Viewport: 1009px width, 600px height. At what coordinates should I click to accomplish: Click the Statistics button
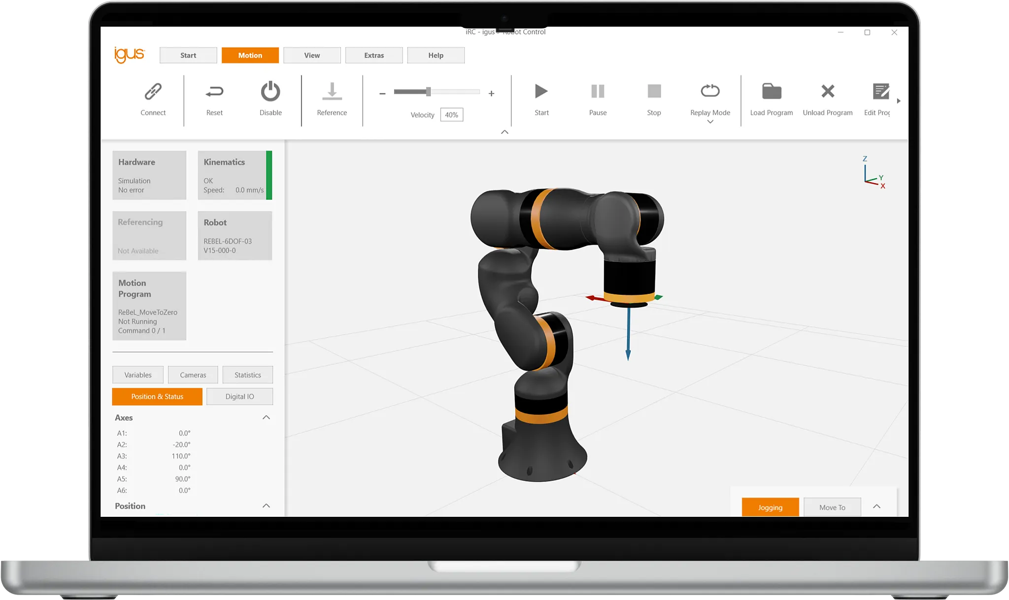[247, 375]
